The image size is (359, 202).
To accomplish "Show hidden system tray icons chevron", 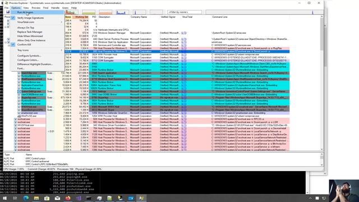I will tap(310, 198).
